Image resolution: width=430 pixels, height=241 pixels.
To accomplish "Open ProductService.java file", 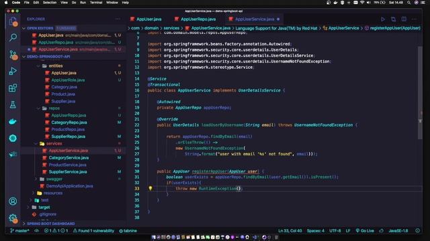I will (x=67, y=165).
